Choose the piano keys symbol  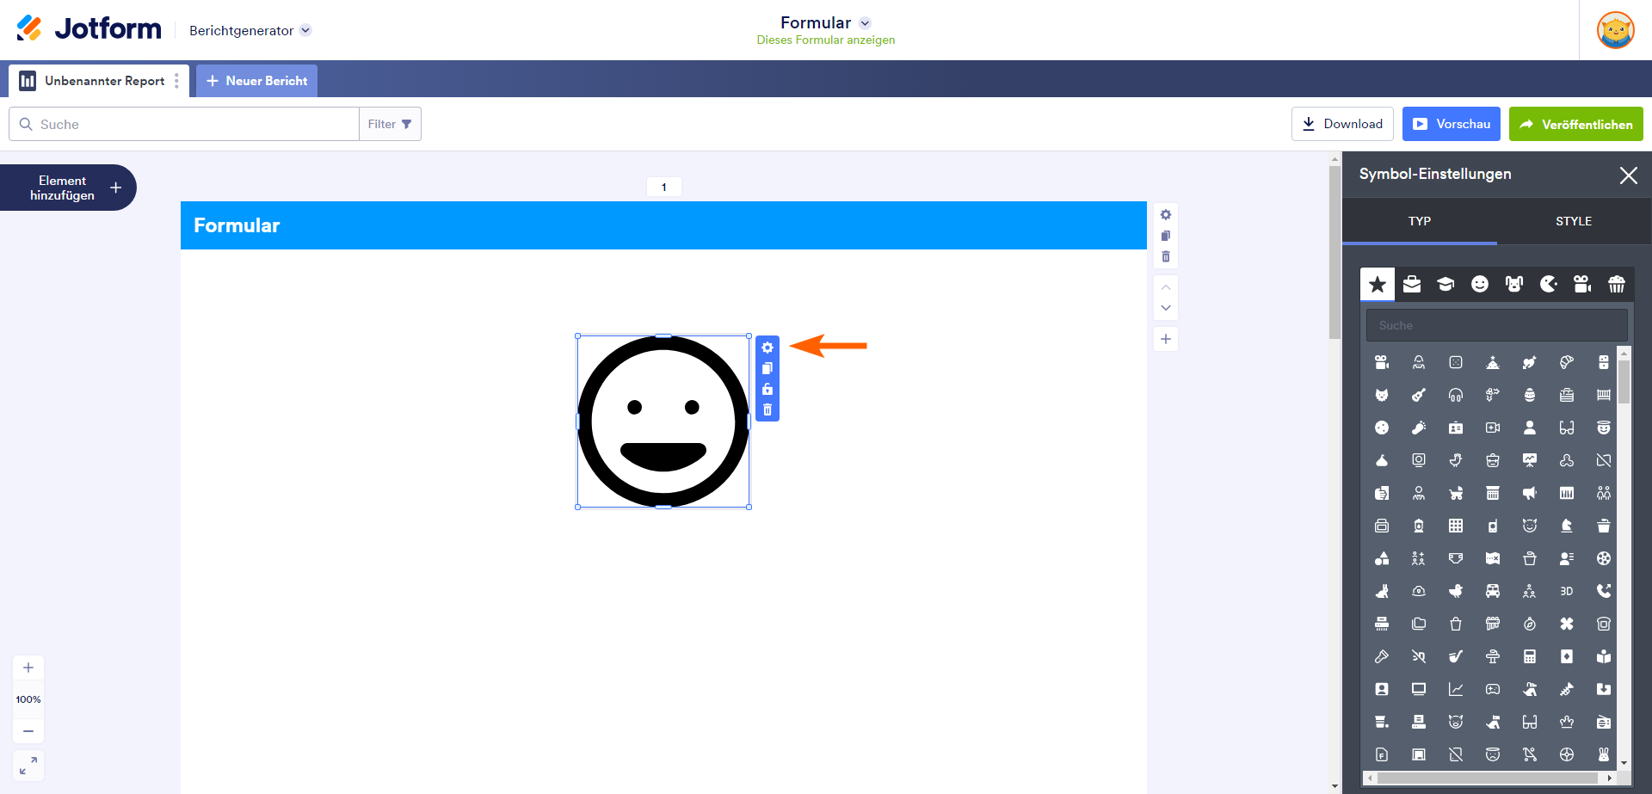(x=1567, y=493)
